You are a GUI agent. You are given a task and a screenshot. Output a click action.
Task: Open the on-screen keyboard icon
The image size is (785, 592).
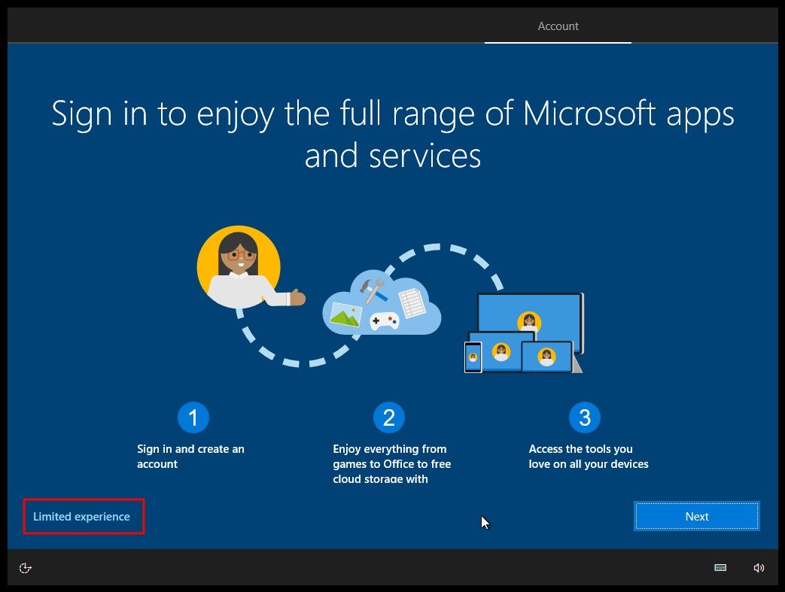720,567
